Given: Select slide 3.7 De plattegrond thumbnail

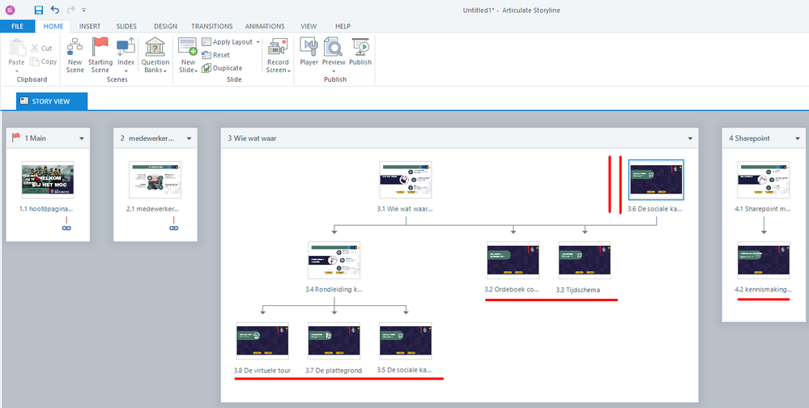Looking at the screenshot, I should 334,341.
